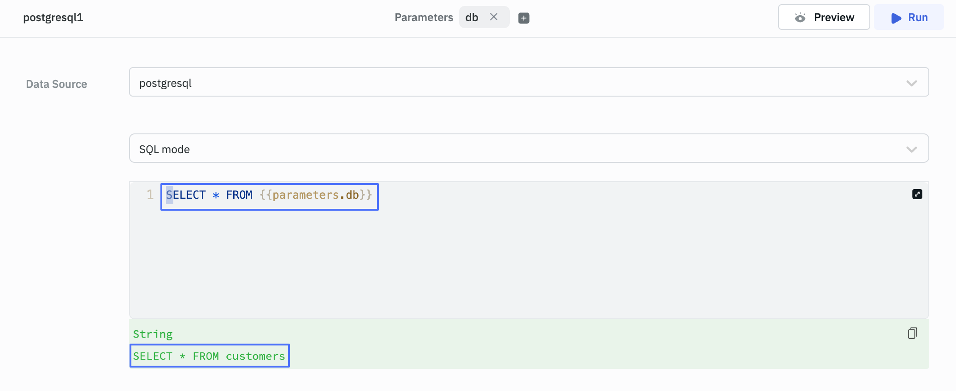Place cursor on {{parameters.db}} in editor
Image resolution: width=956 pixels, height=391 pixels.
315,195
